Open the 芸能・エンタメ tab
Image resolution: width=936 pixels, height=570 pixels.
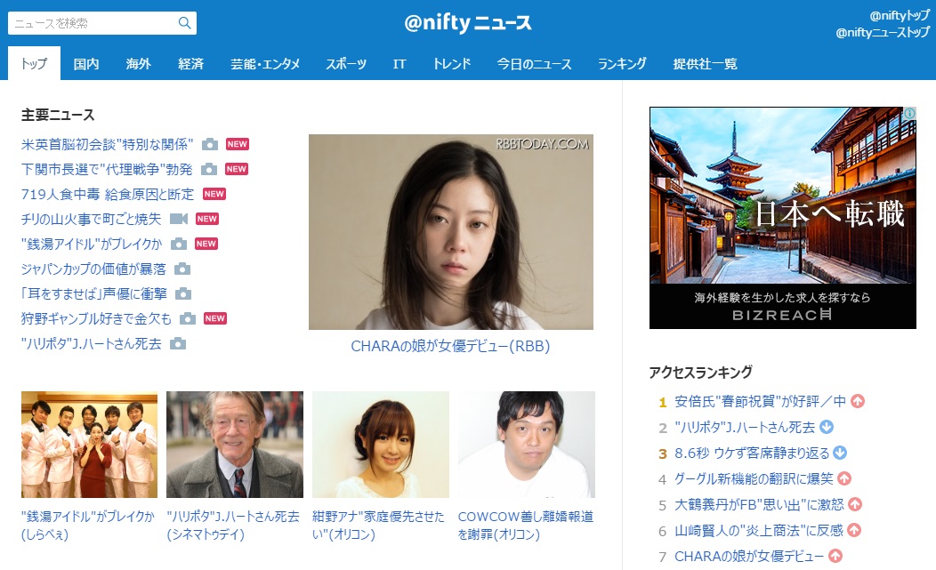265,64
